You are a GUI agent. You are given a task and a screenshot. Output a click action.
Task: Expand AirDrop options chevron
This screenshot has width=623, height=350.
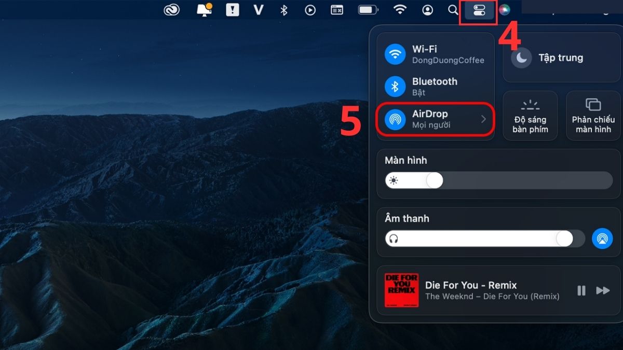tap(483, 119)
